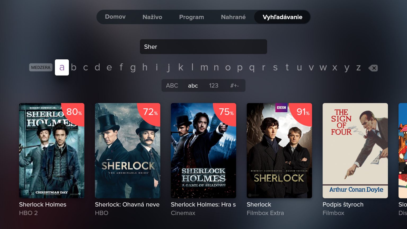Open the Nahrané tab
Screen dimensions: 407x229
(233, 17)
